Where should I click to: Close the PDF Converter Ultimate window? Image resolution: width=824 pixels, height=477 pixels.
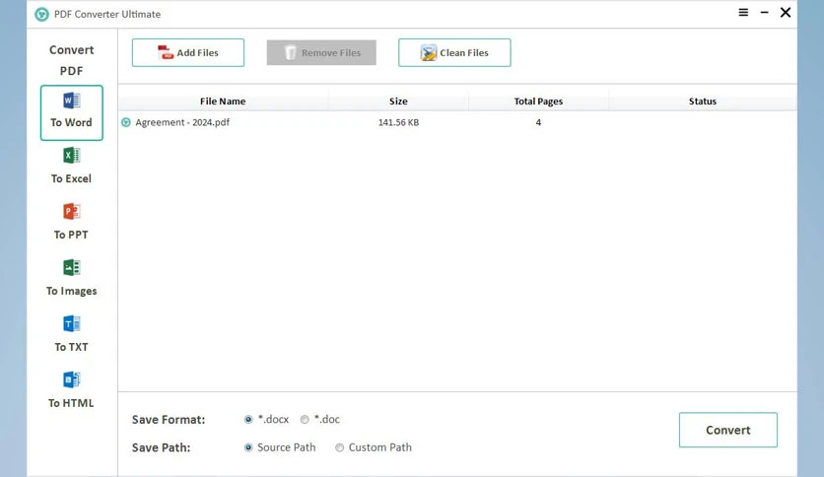click(786, 12)
